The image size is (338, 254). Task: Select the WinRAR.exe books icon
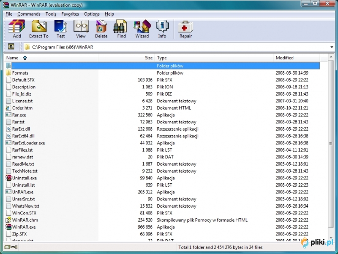pos(8,227)
